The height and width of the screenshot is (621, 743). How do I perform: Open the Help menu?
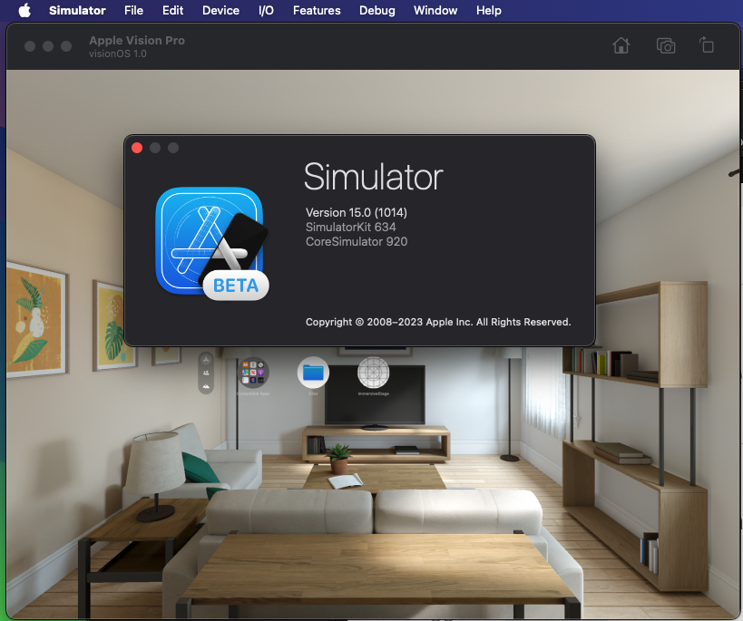[489, 10]
